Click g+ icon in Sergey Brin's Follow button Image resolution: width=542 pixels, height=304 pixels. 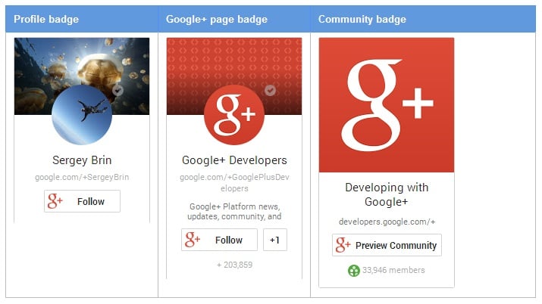pyautogui.click(x=55, y=201)
